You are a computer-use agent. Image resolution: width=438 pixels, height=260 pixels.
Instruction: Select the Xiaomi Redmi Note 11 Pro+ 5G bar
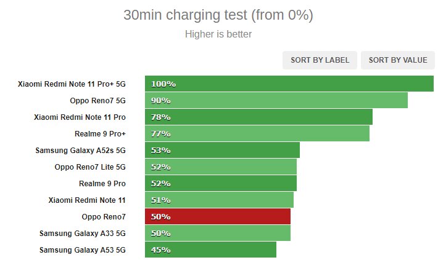point(289,84)
